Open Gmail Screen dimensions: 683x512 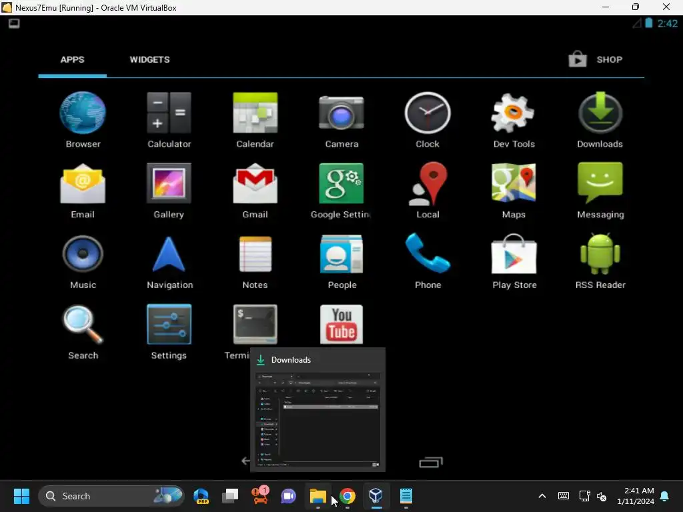tap(255, 190)
